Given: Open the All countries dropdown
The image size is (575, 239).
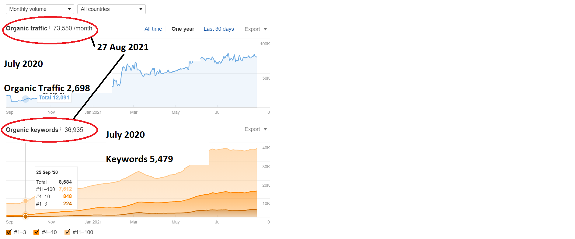Looking at the screenshot, I should coord(111,9).
